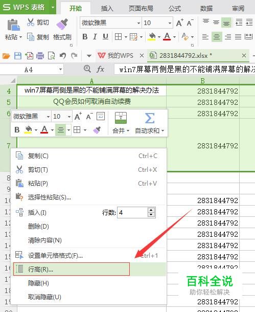Click the mini toolbar format painter brush

(x=97, y=130)
